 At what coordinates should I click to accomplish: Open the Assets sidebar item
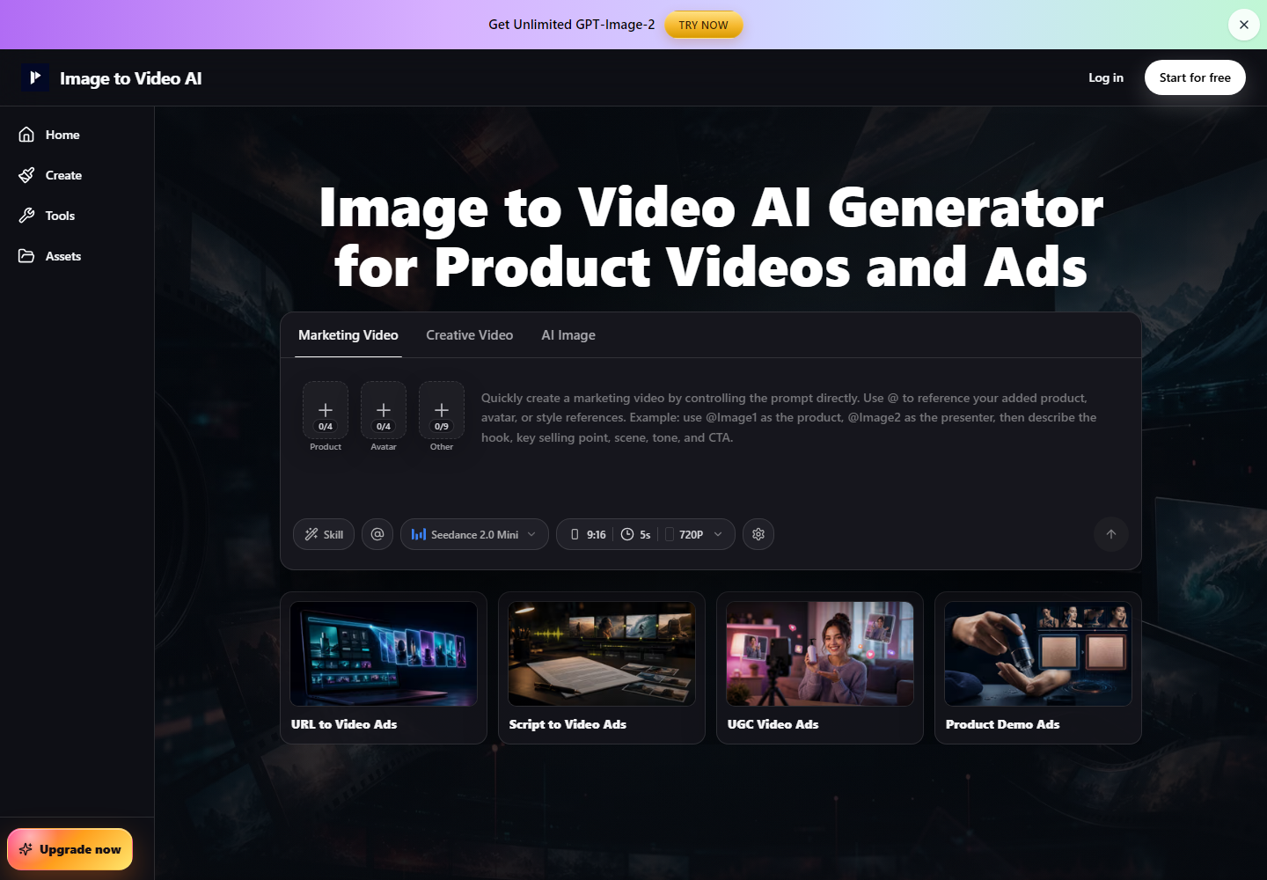pyautogui.click(x=77, y=256)
